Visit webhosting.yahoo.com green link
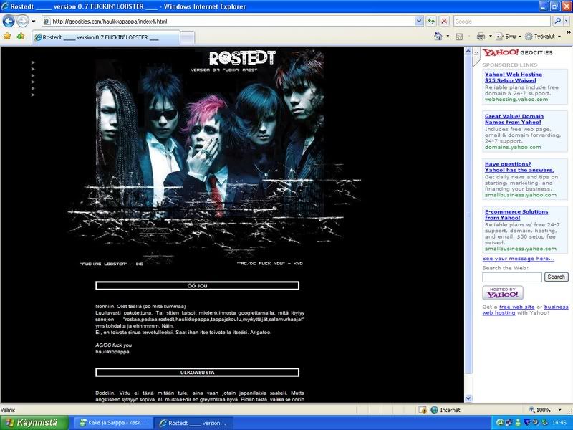 point(516,99)
